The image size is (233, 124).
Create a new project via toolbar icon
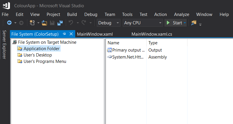32,23
